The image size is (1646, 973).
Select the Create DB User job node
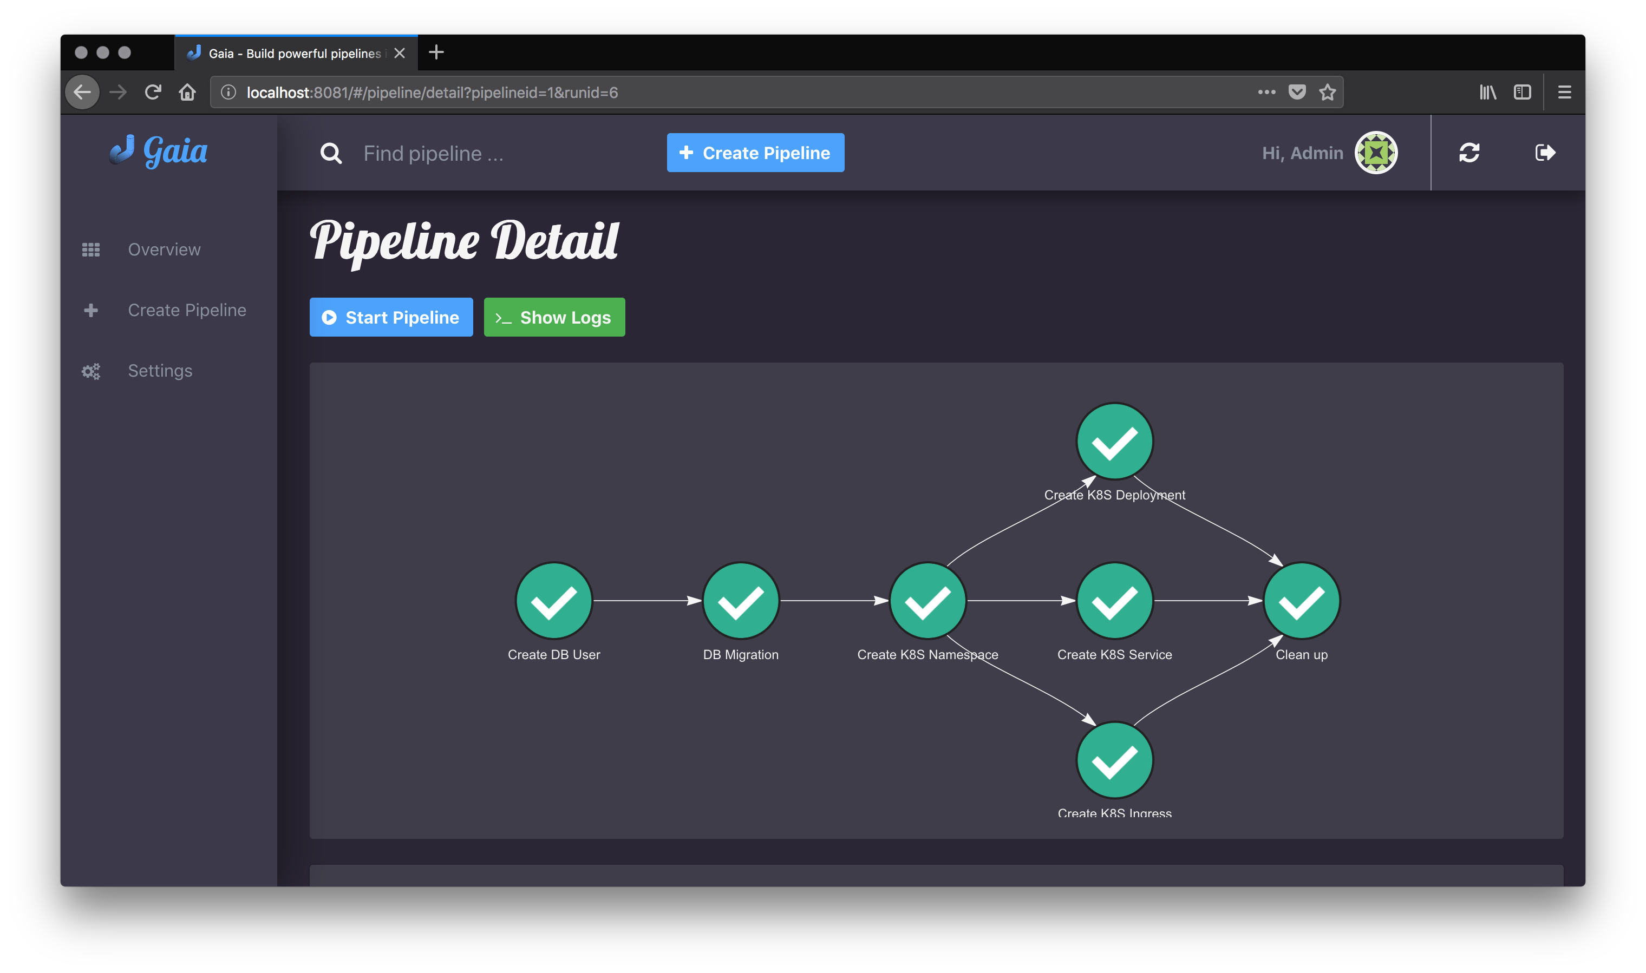click(554, 601)
